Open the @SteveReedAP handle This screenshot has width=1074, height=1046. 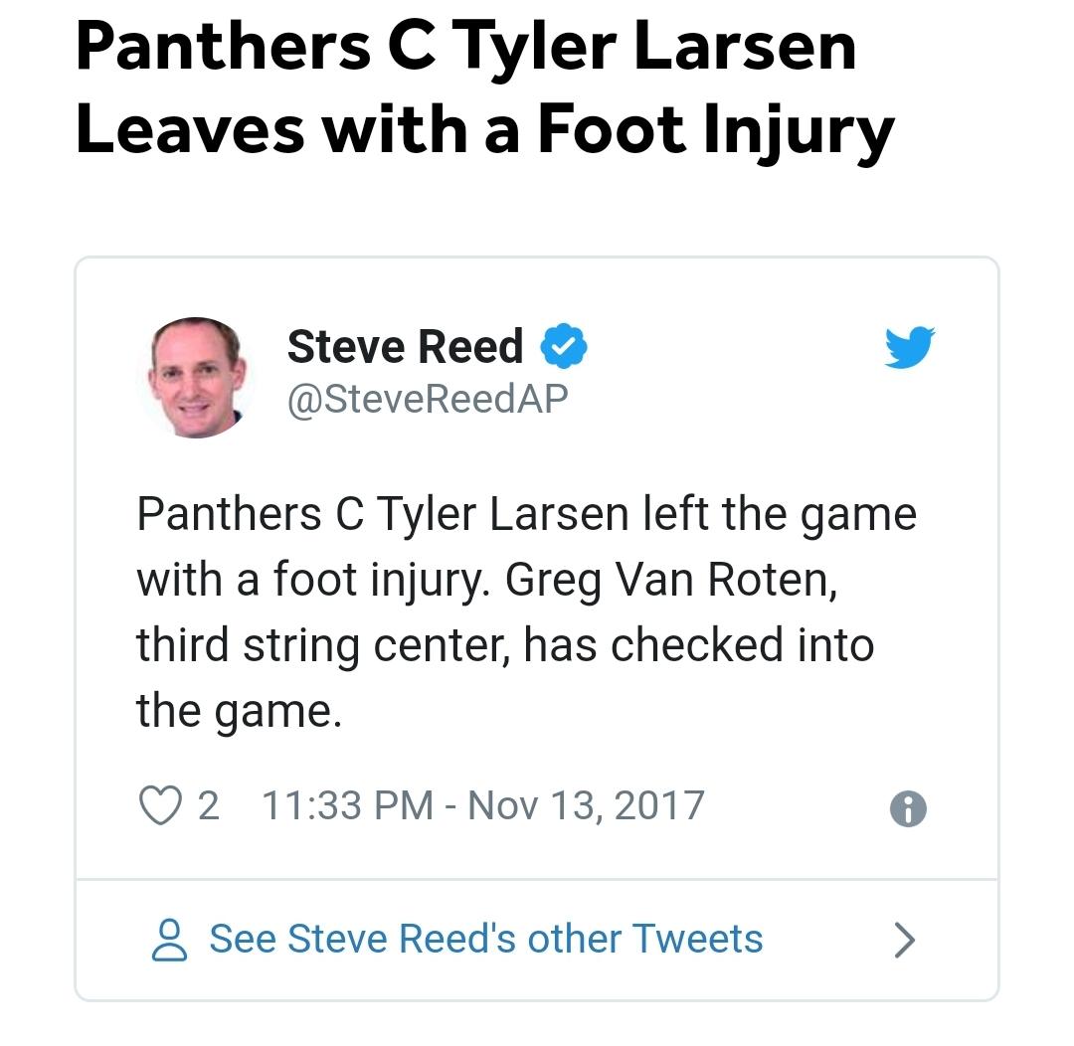tap(428, 399)
